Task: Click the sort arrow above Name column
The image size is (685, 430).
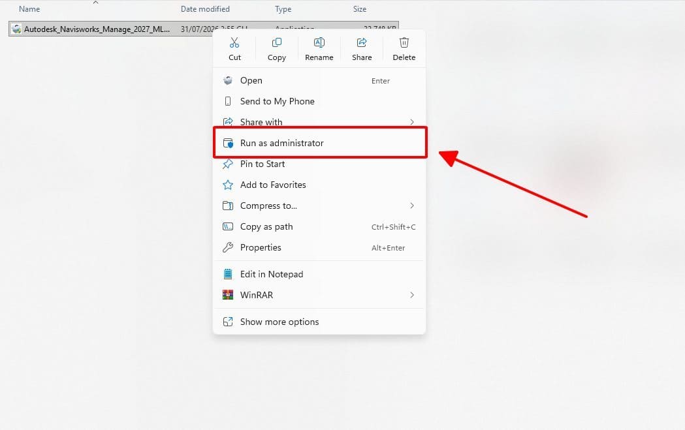Action: [96, 3]
